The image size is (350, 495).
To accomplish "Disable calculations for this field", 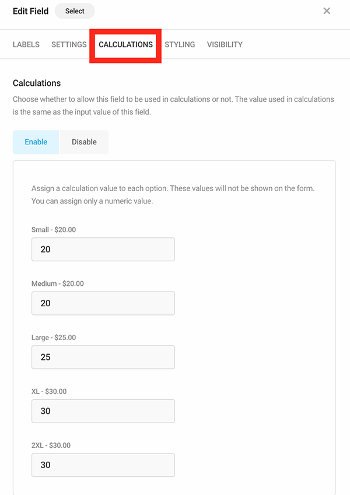I will click(x=83, y=141).
